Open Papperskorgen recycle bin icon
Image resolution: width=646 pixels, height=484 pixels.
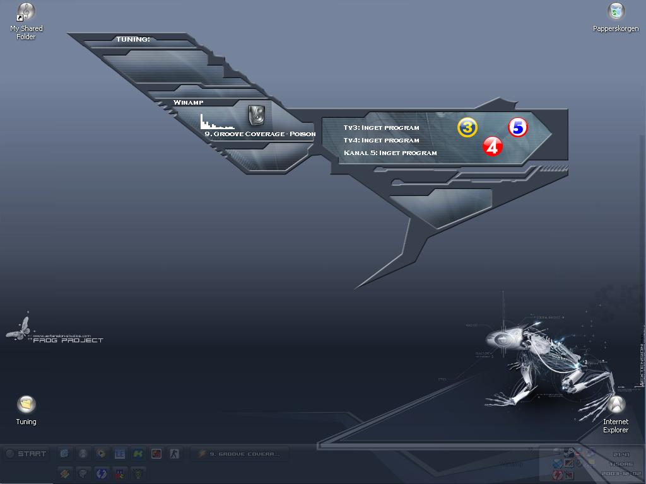pos(616,18)
